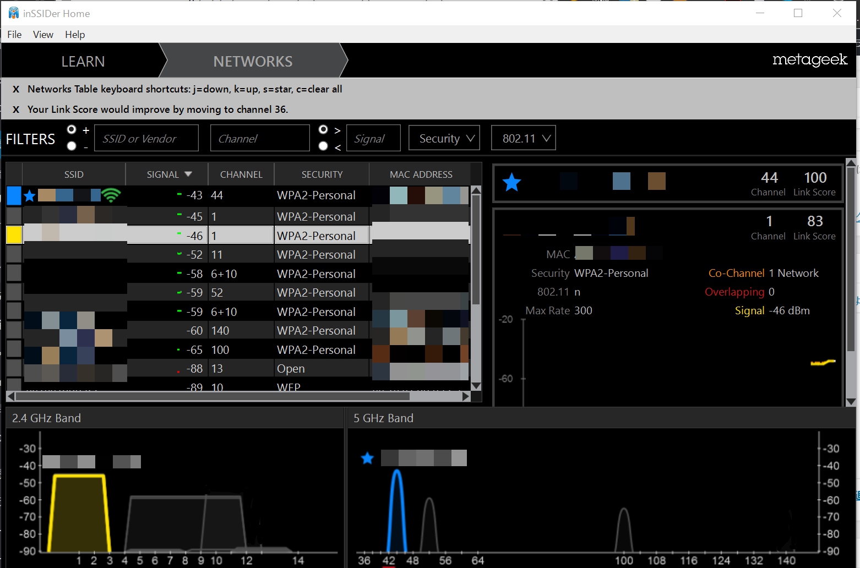Click the Signal -46 dBm value

coord(789,310)
